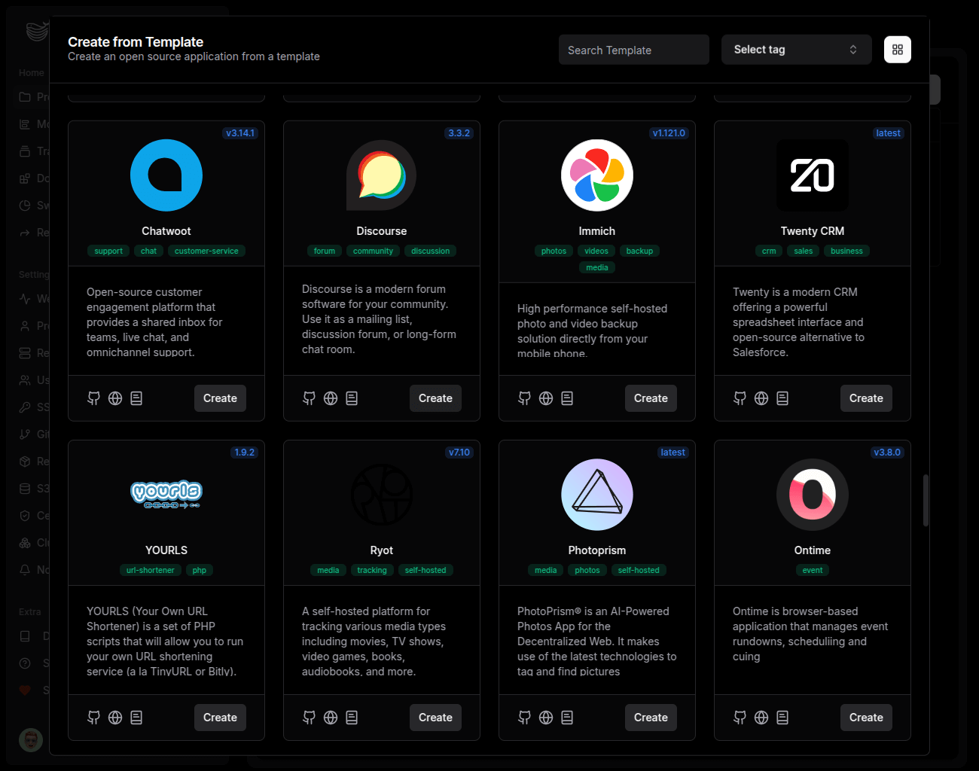Open Chatwoot GitHub repository icon
The height and width of the screenshot is (771, 979).
[93, 398]
